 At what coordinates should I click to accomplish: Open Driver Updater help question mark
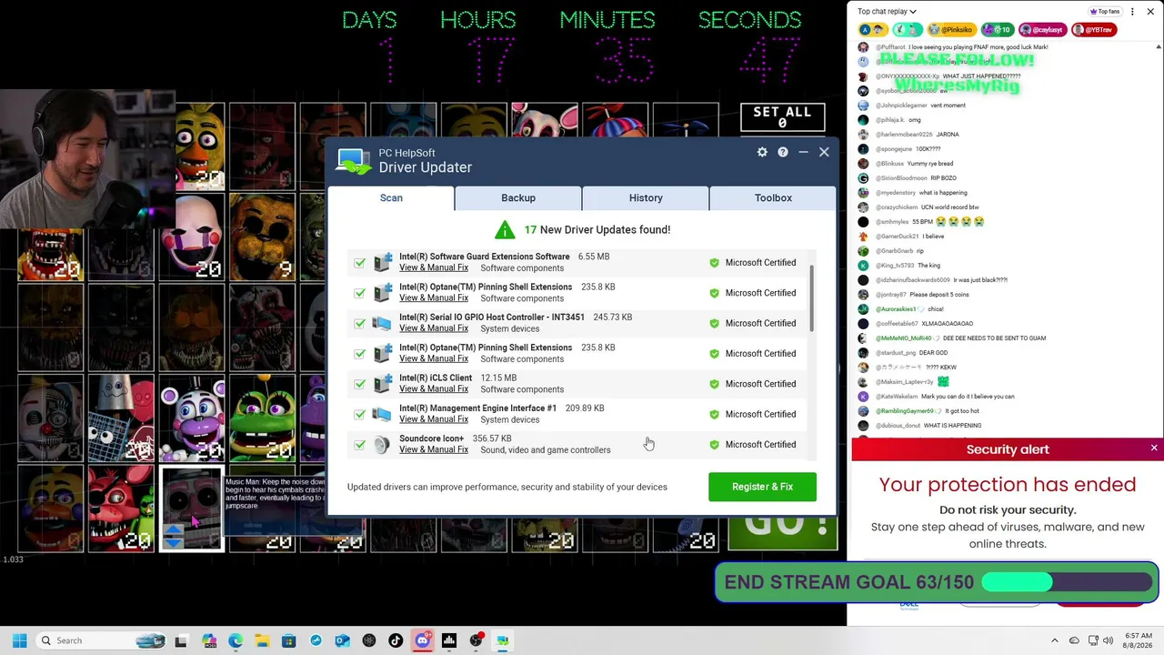coord(782,152)
